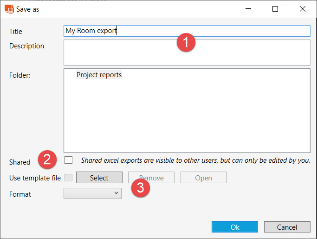Maximize the Save as dialog window

tap(275, 9)
